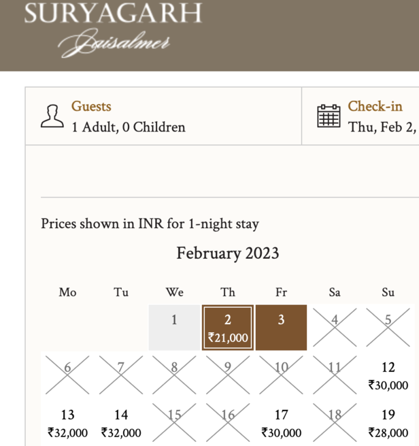Select February 2 priced ₹21,000
The height and width of the screenshot is (446, 419).
228,328
